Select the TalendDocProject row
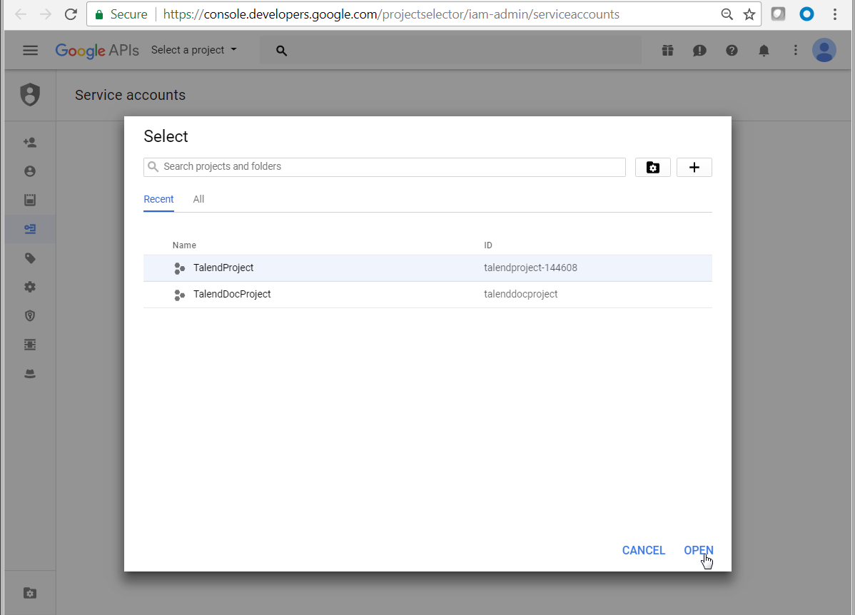 (231, 294)
